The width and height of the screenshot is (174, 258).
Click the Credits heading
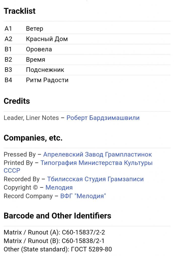click(x=17, y=101)
